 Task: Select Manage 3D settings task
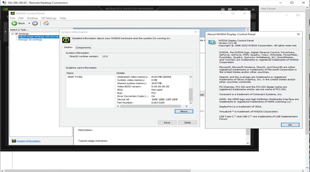pos(30,40)
